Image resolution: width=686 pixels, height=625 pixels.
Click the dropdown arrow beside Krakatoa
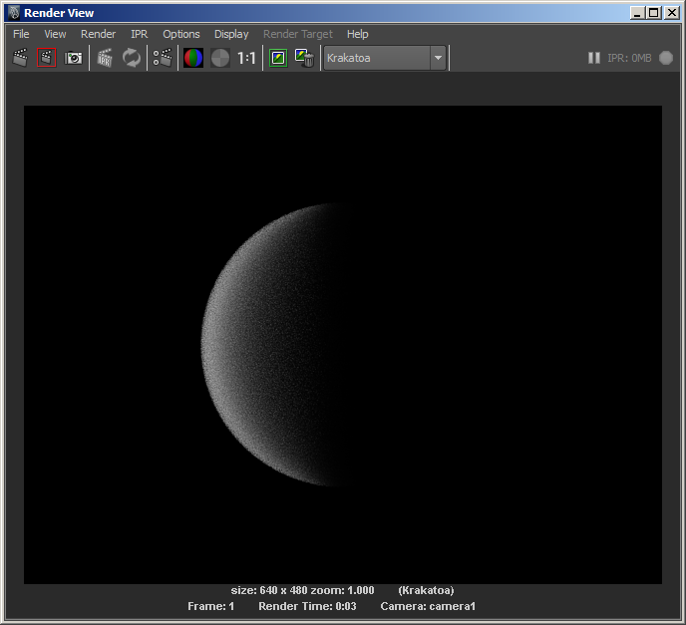[438, 58]
